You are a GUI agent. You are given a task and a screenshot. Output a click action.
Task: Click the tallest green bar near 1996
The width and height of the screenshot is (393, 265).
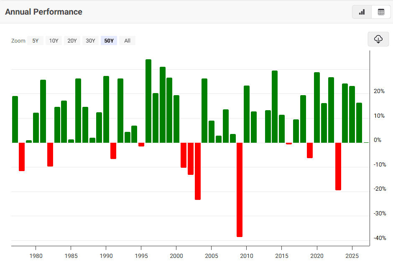148,101
